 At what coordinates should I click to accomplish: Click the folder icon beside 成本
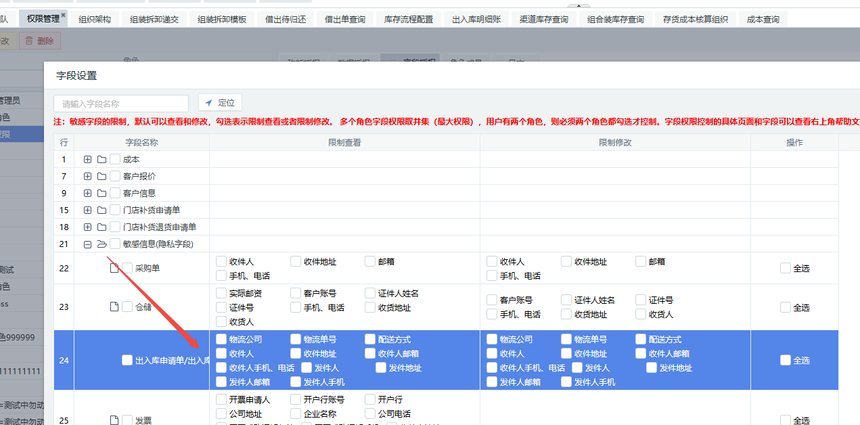(x=101, y=160)
